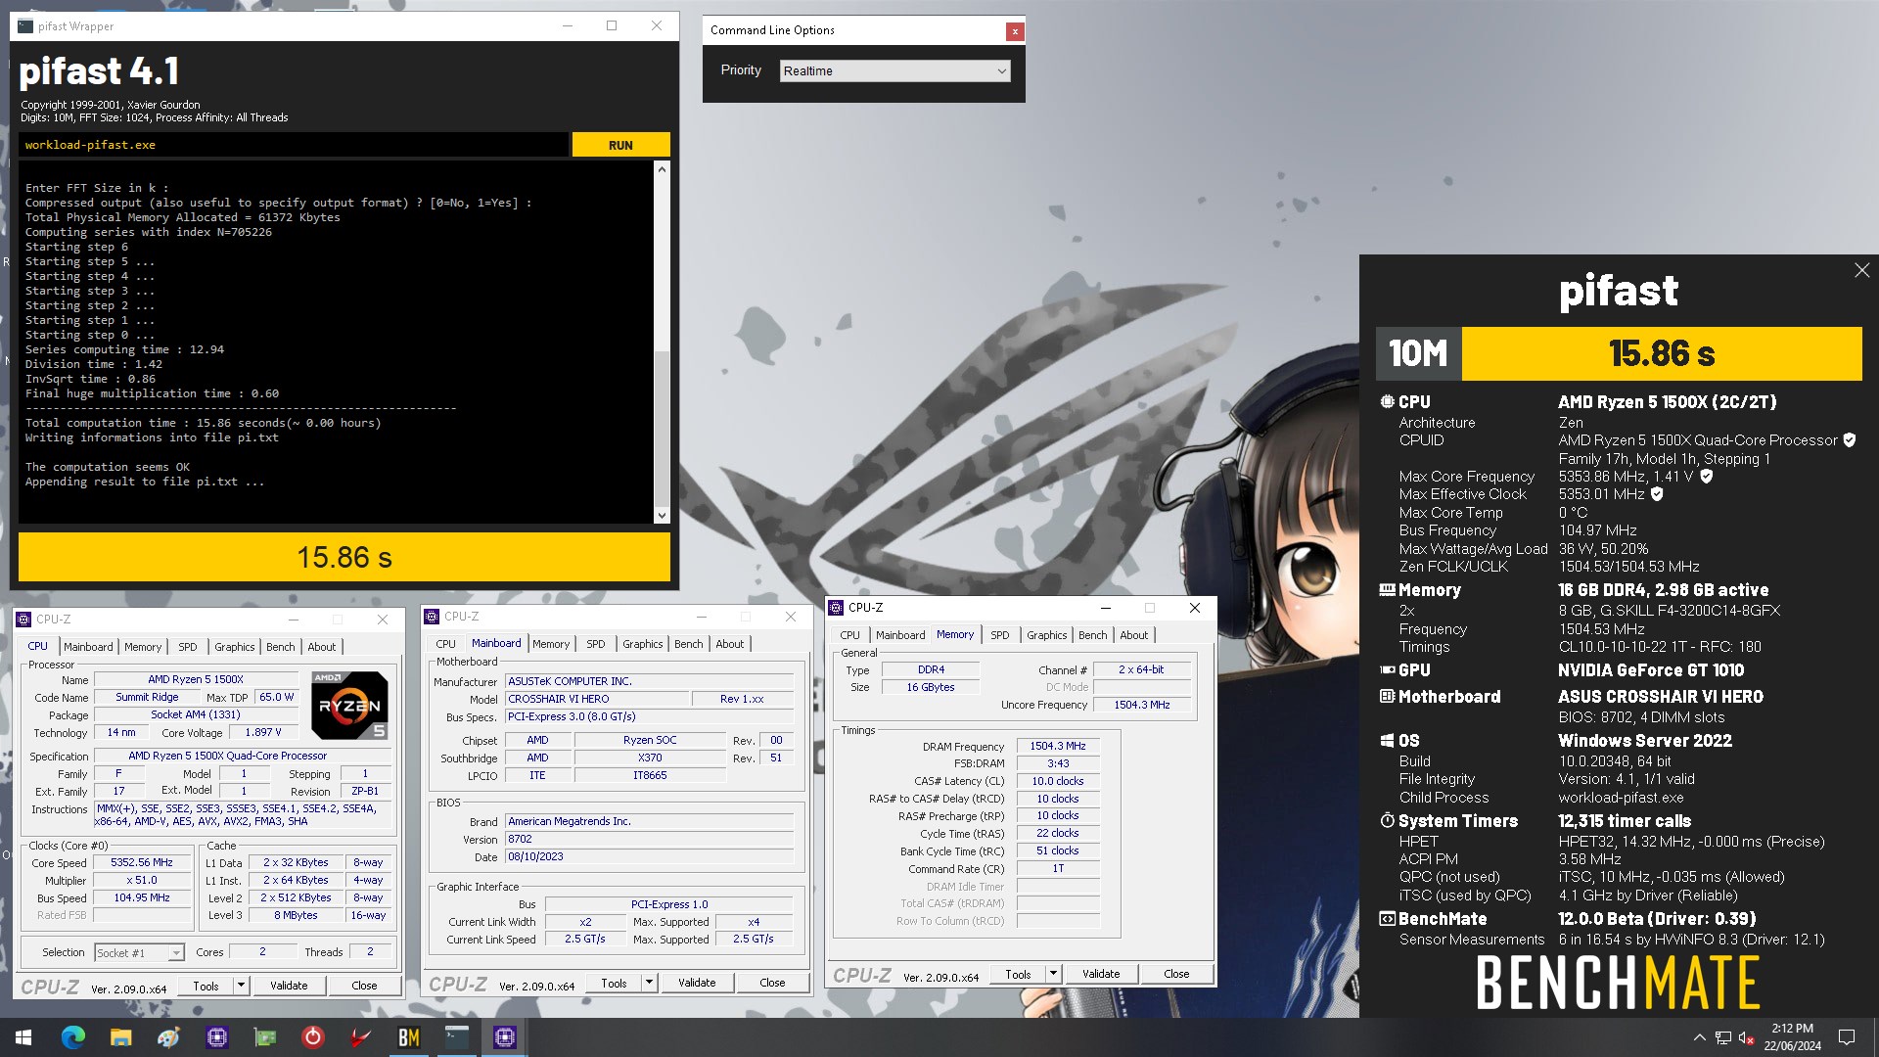
Task: Open Memory tab in CPU-Z Mainboard window
Action: 551,644
